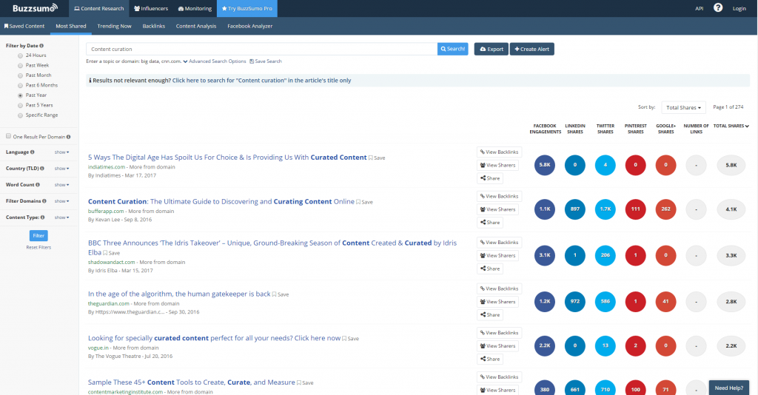Click Login in the top bar
Image resolution: width=758 pixels, height=395 pixels.
[x=739, y=8]
